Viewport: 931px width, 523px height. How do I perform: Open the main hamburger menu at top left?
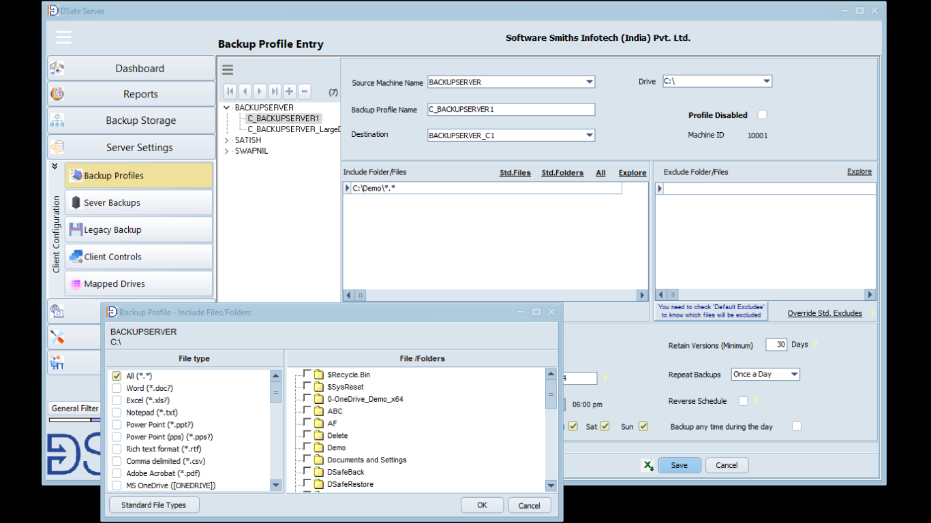64,37
